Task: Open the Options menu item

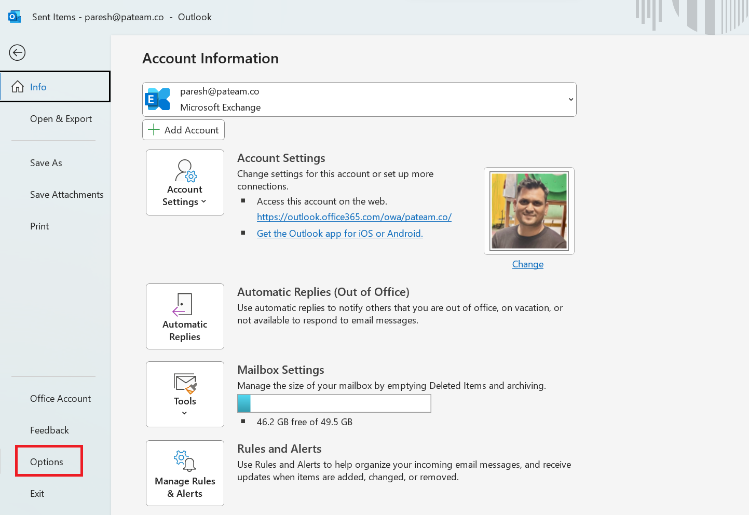Action: [x=47, y=462]
